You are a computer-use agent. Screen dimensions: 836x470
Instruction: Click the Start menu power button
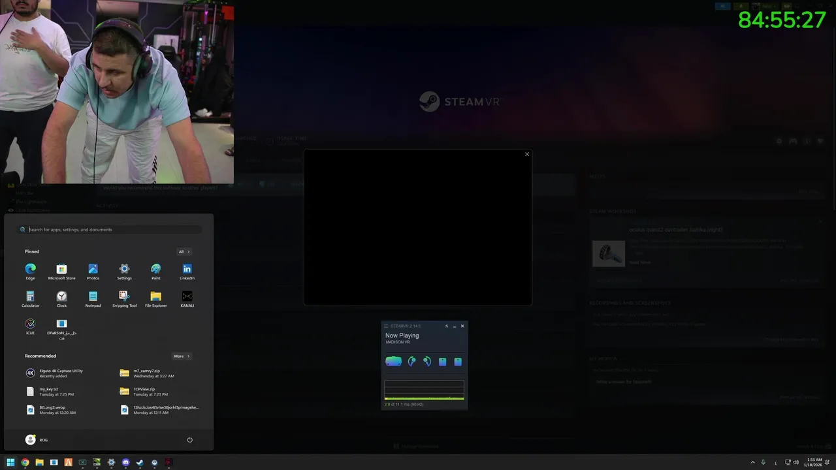(189, 439)
